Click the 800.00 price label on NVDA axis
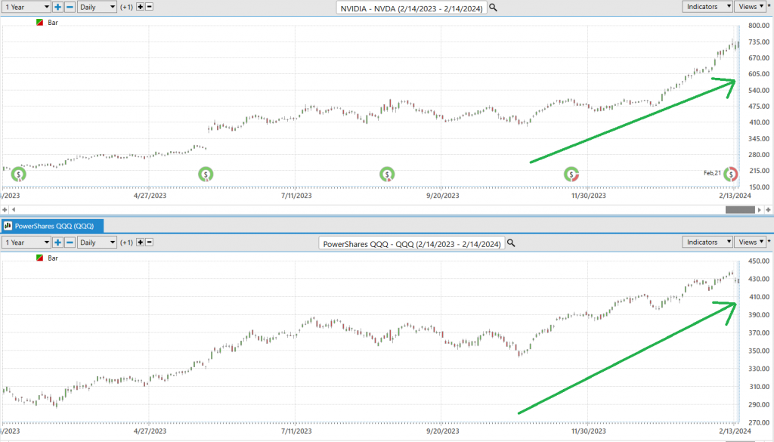This screenshot has height=442, width=774. [759, 26]
